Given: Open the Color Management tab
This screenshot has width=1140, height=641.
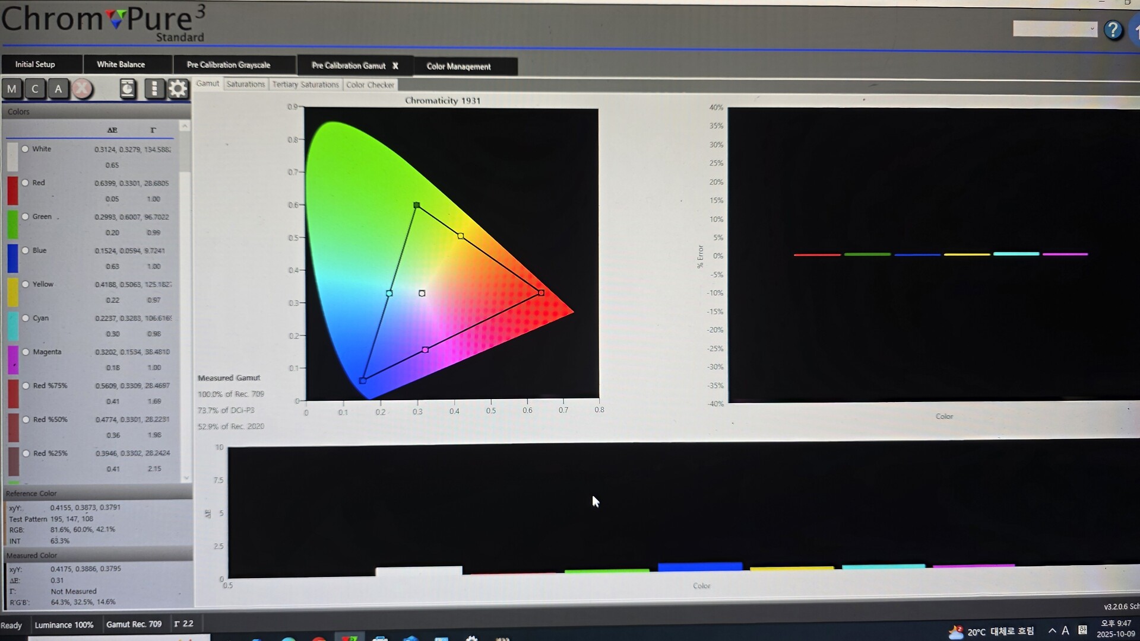Looking at the screenshot, I should coord(458,66).
